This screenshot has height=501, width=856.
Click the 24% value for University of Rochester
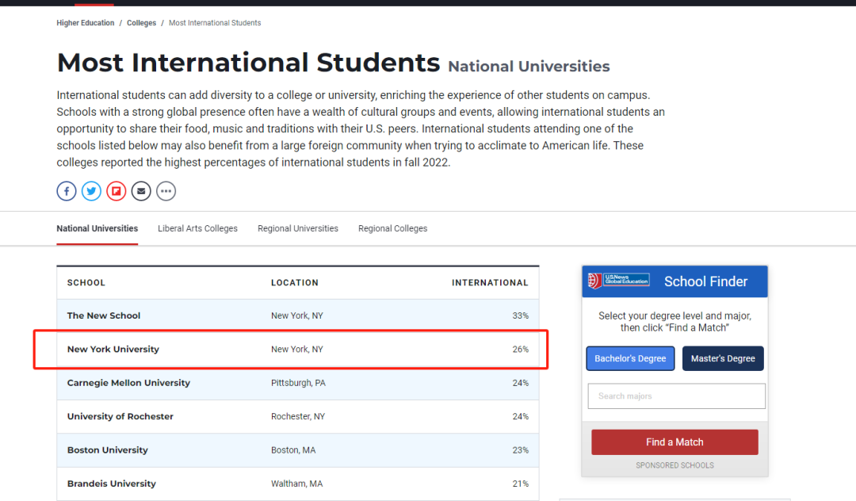pyautogui.click(x=520, y=416)
